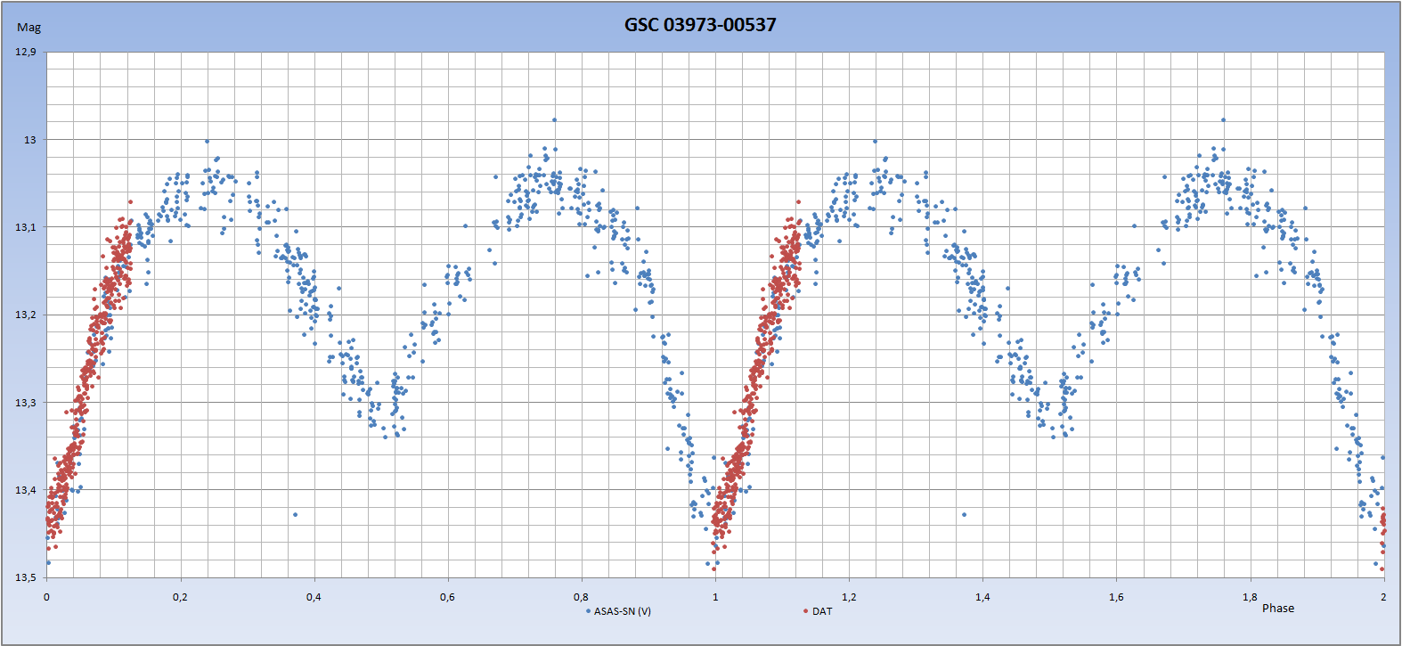The image size is (1402, 646).
Task: Click the phase tick label 2
Action: click(x=1383, y=597)
